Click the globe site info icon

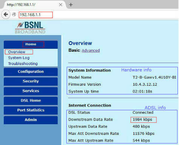point(14,14)
